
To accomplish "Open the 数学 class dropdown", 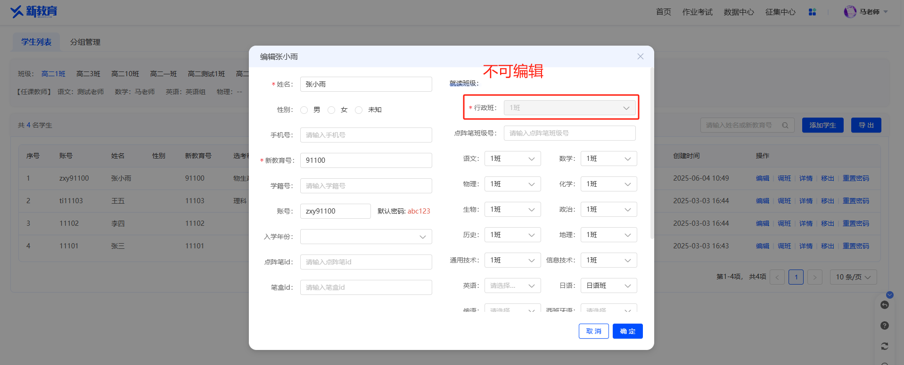I will (609, 159).
